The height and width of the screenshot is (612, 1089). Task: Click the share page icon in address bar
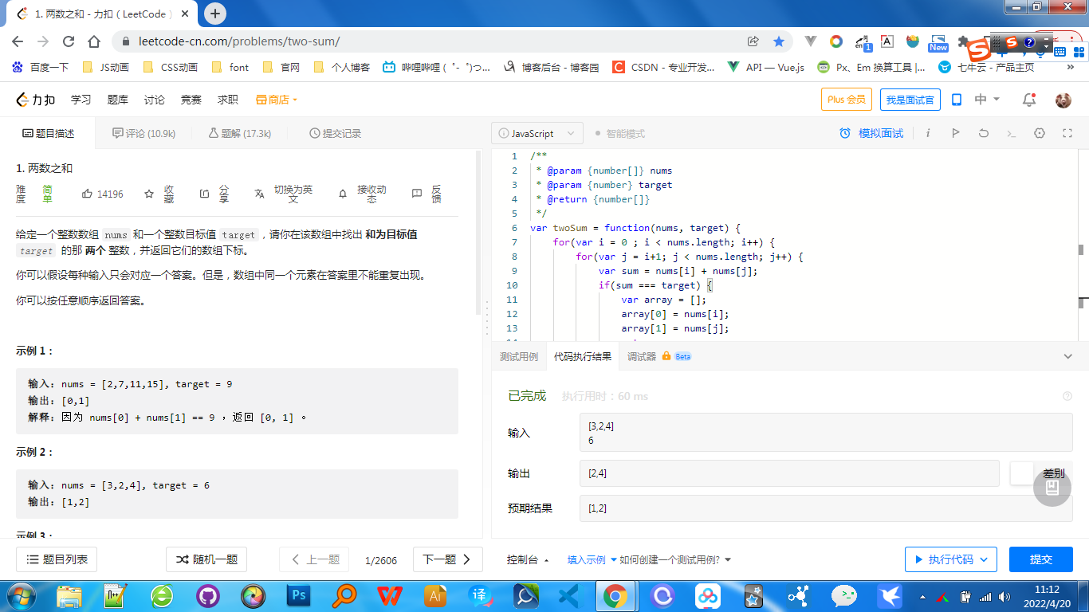(x=753, y=41)
